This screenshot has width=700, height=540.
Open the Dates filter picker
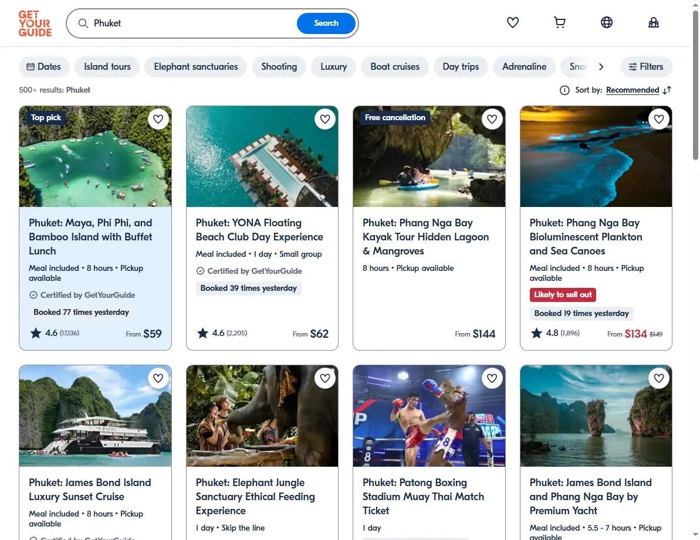(x=44, y=66)
